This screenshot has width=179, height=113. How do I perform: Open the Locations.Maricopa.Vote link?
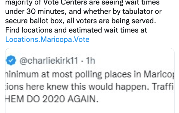[47, 39]
